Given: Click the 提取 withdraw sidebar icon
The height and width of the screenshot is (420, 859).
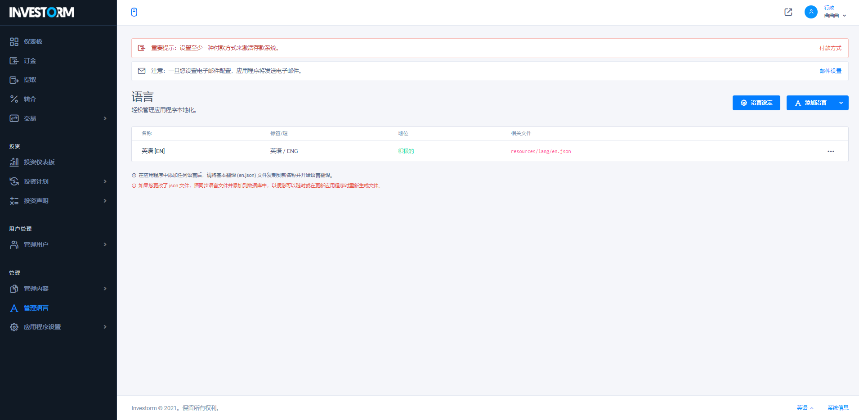Looking at the screenshot, I should (14, 80).
